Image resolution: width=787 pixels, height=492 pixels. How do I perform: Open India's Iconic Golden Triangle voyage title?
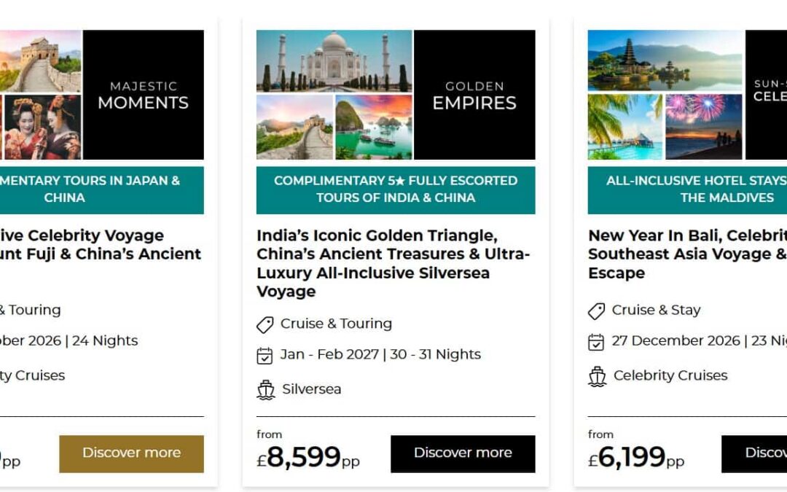click(393, 263)
